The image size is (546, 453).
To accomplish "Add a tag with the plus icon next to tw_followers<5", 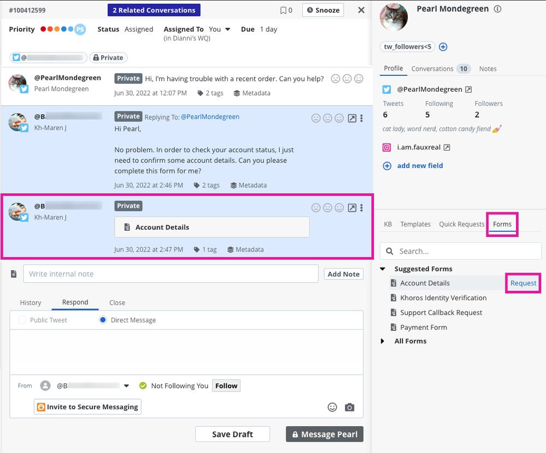I will [x=443, y=46].
